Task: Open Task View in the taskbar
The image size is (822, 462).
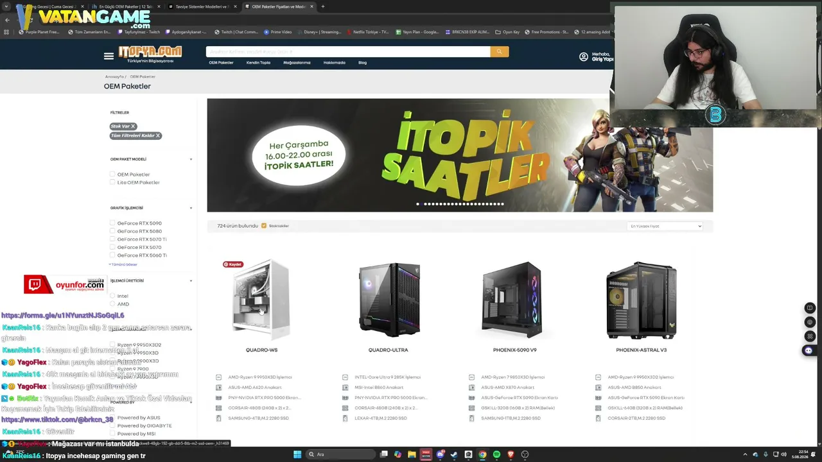Action: click(x=383, y=454)
